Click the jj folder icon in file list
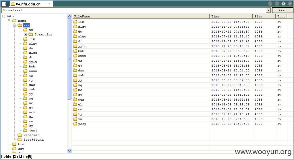294x160 pixels. (75, 80)
